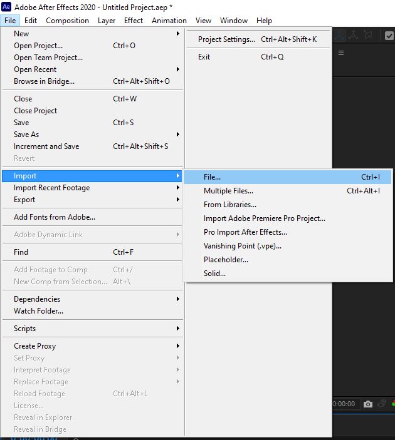Select Close Project
Screen dimensions: 395x440
(92, 111)
